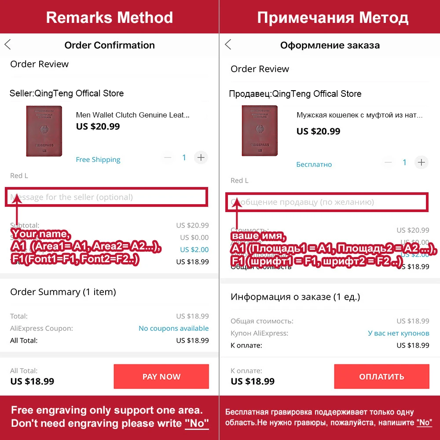Viewport: 440px width, 440px height.
Task: Select Men Wallet Clutch Genuine Leat... title
Action: point(132,115)
